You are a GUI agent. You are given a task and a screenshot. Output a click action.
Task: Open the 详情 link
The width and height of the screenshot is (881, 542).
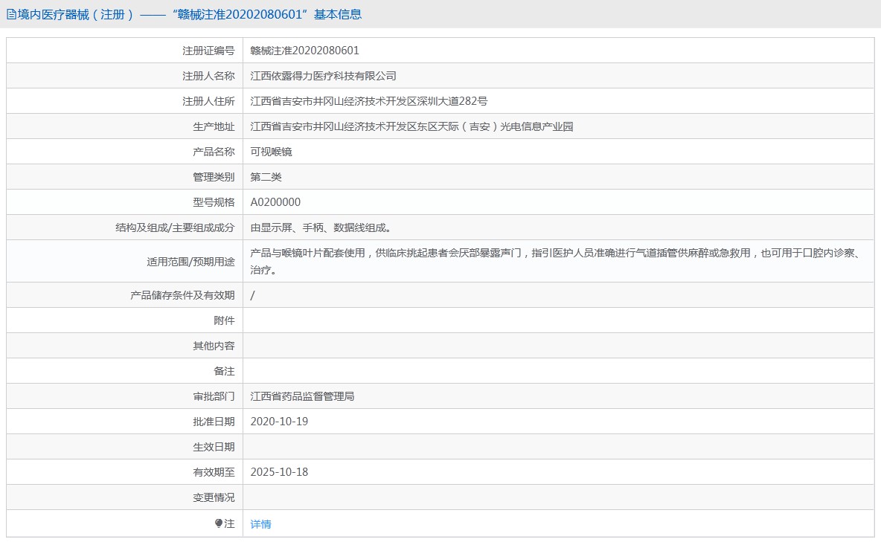(x=261, y=524)
